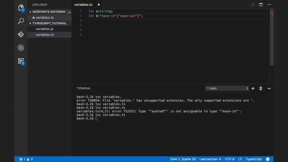Viewport: 288px width, 162px height.
Task: Open variables.ts under open editors
Action: point(49,18)
